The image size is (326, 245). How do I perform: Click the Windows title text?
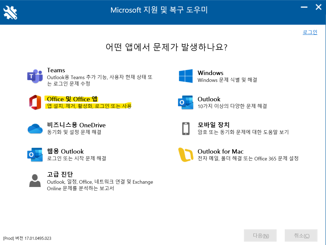tap(211, 73)
